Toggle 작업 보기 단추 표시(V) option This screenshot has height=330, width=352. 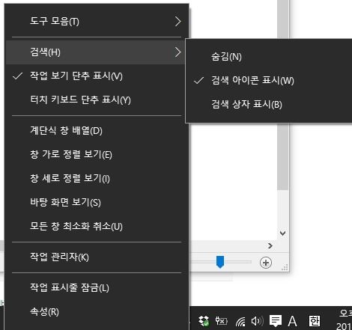point(97,76)
